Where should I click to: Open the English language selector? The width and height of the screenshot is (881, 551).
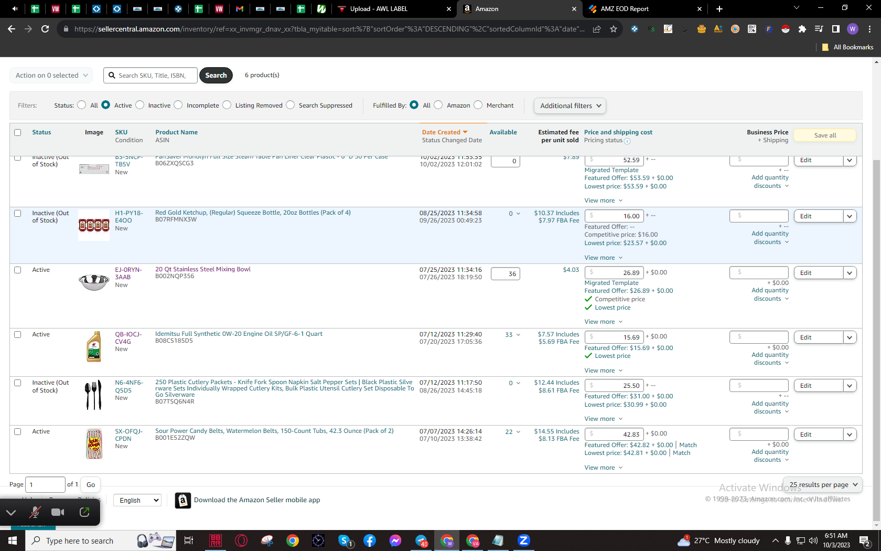click(137, 500)
